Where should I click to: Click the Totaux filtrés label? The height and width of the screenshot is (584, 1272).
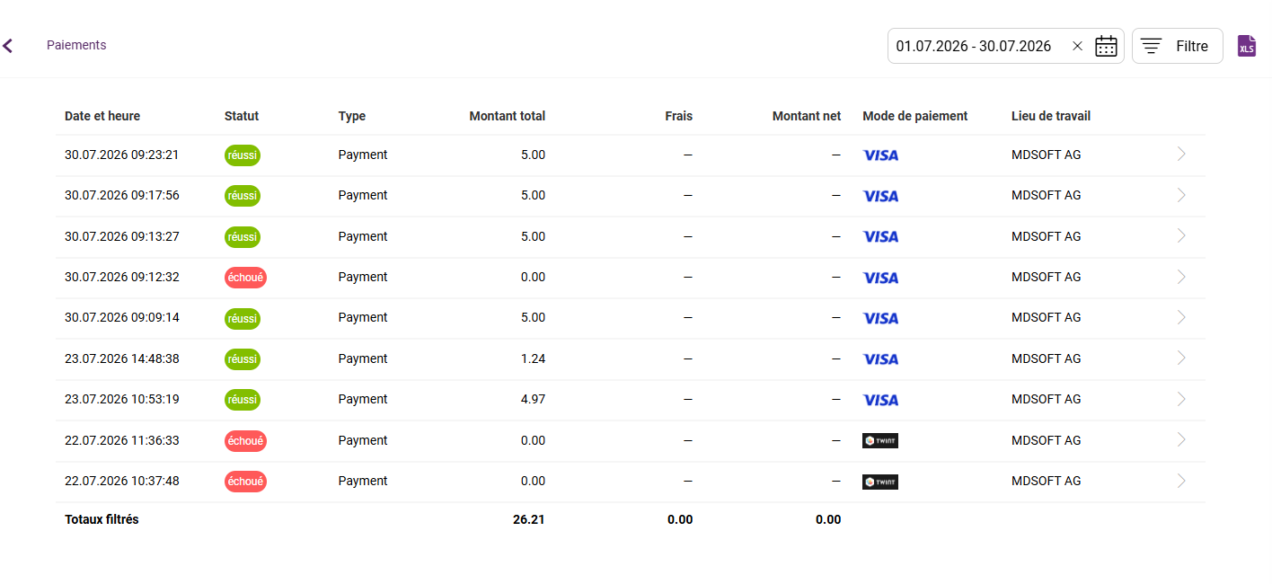point(102,519)
